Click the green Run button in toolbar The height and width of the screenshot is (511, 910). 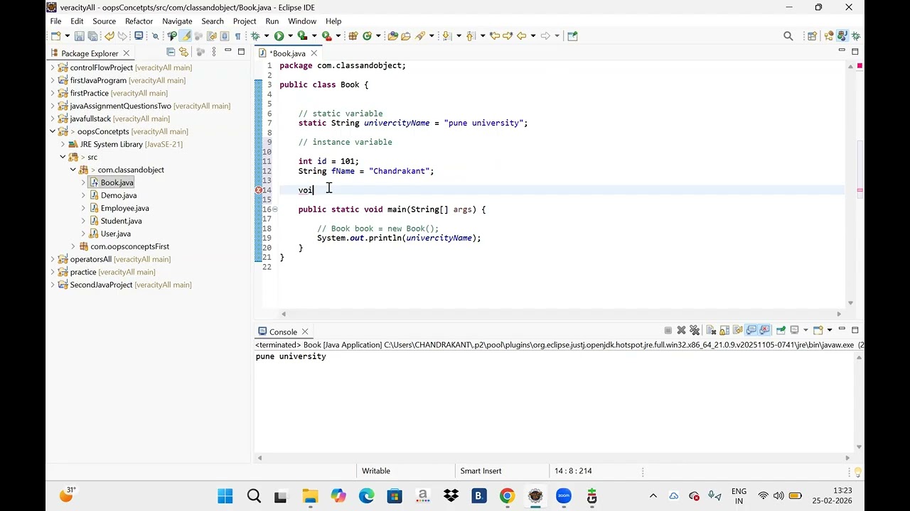tap(279, 35)
